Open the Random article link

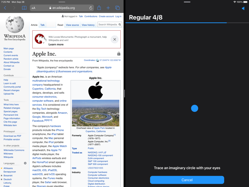[11, 59]
